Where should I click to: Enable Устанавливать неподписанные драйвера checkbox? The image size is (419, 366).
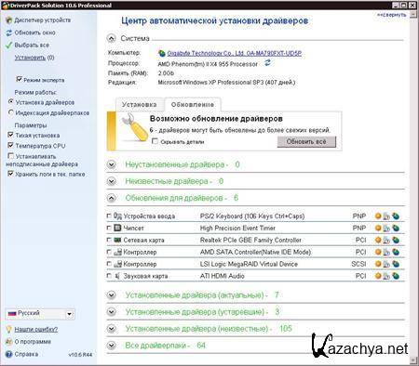[x=10, y=156]
